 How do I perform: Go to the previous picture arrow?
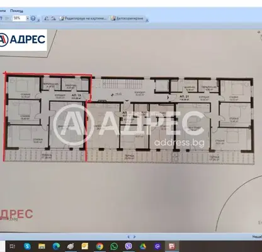(x=128, y=237)
